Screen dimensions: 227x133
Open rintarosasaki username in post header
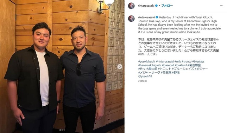pos(146,6)
